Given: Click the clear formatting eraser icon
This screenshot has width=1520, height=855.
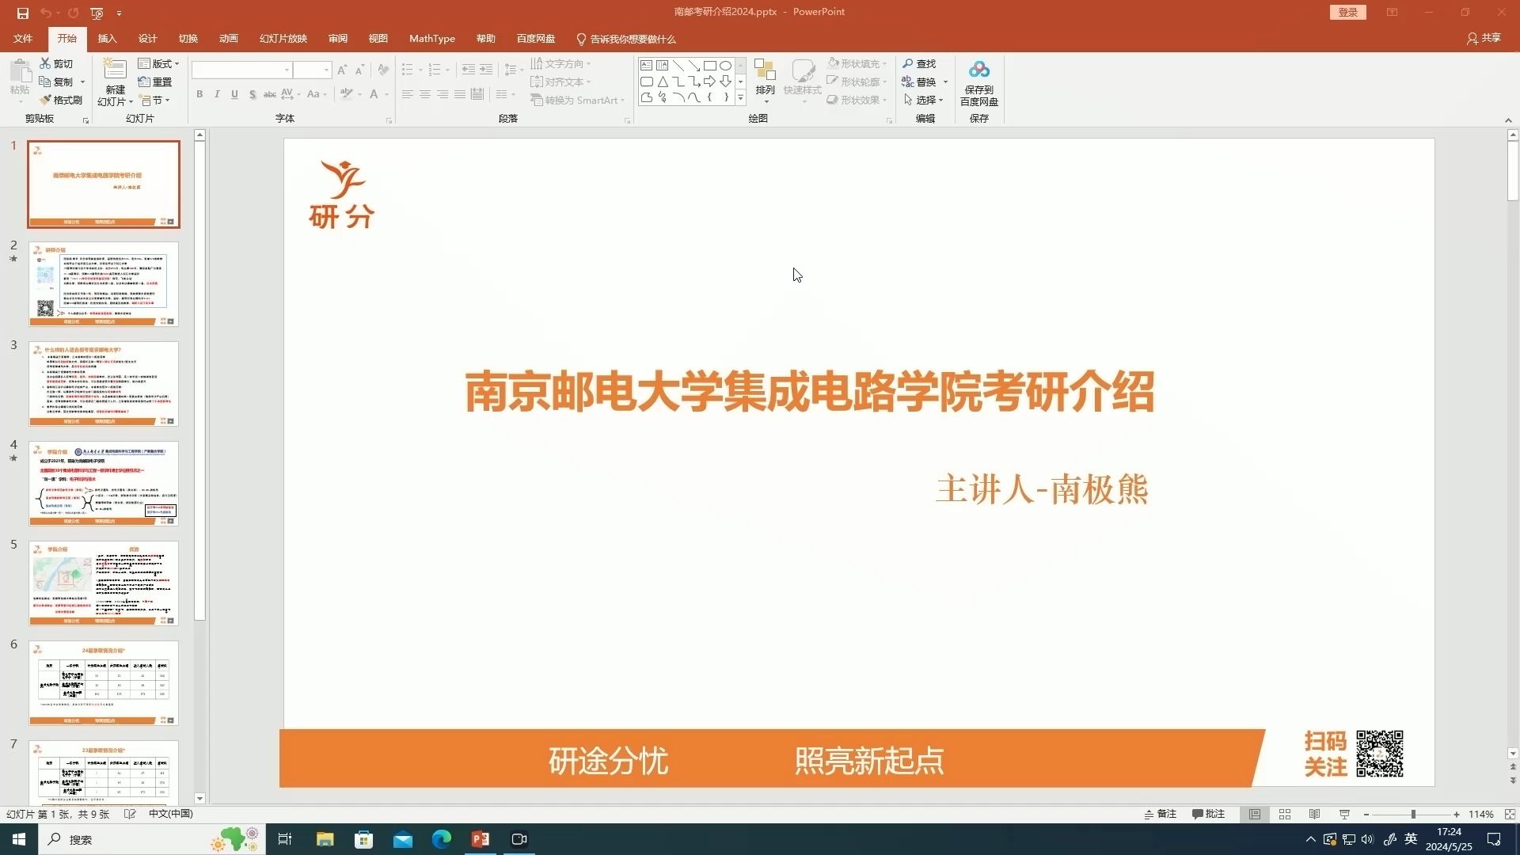Looking at the screenshot, I should coord(383,70).
